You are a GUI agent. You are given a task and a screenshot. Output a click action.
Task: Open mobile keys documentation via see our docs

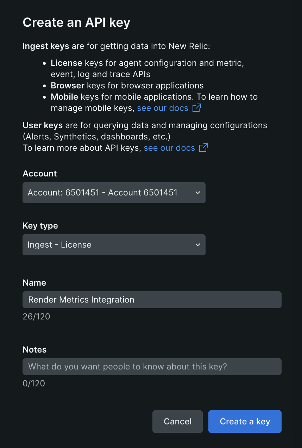click(x=163, y=108)
